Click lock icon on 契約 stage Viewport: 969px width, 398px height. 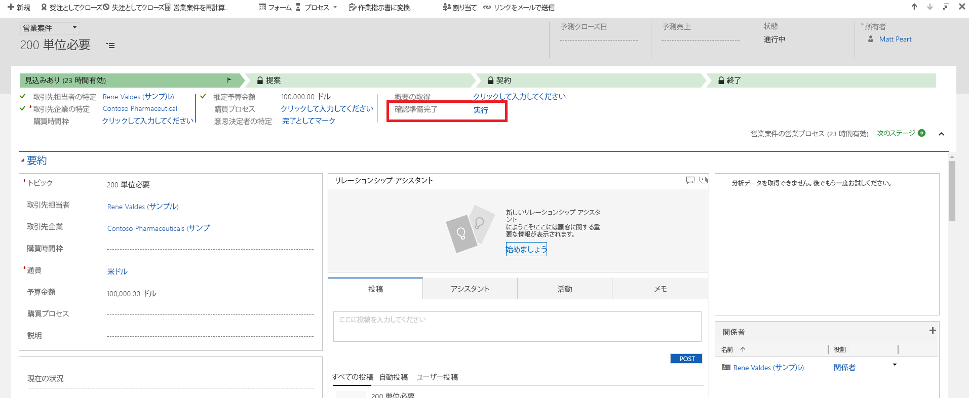point(491,80)
